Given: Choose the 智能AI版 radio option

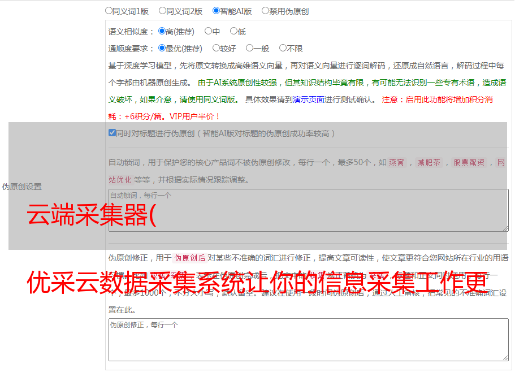Looking at the screenshot, I should (216, 11).
